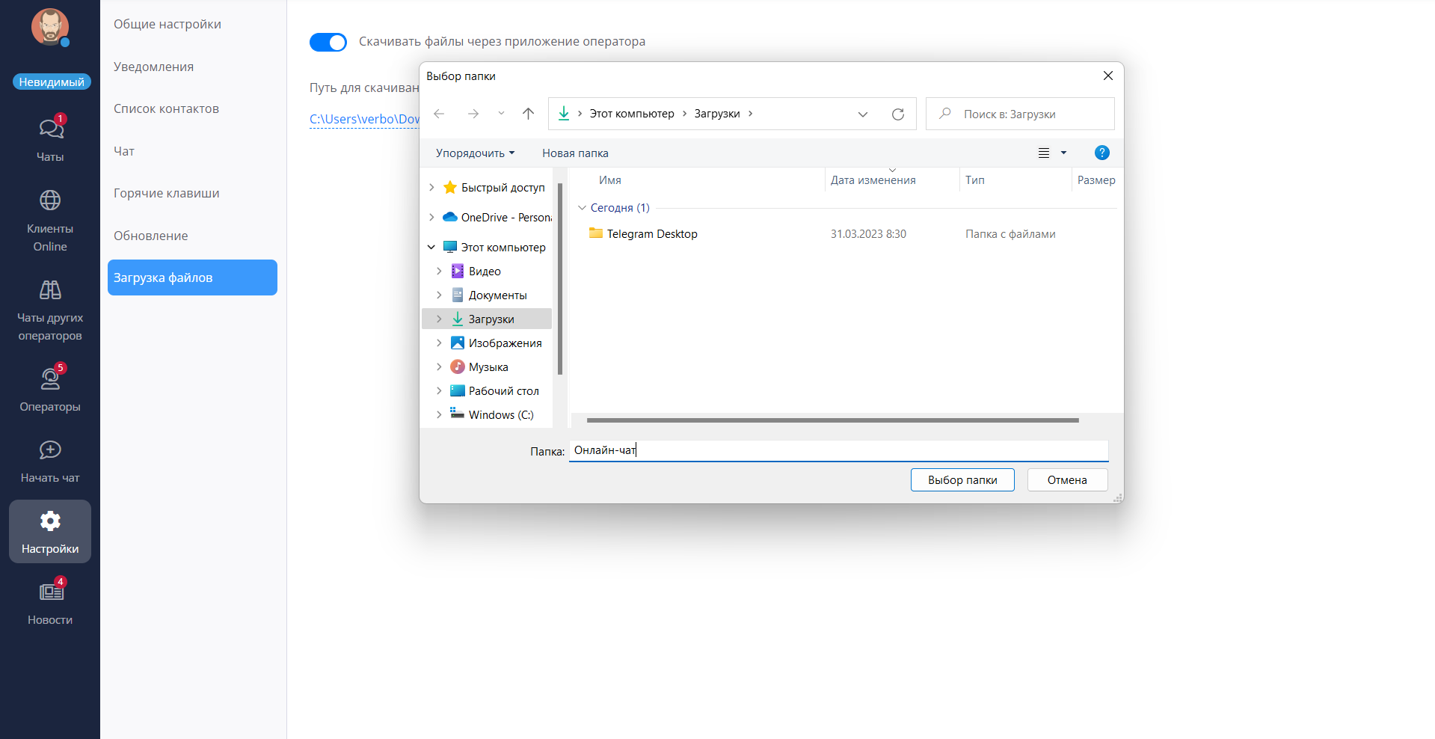Image resolution: width=1435 pixels, height=739 pixels.
Task: Open the Чаты chat icon in sidebar
Action: 50,129
